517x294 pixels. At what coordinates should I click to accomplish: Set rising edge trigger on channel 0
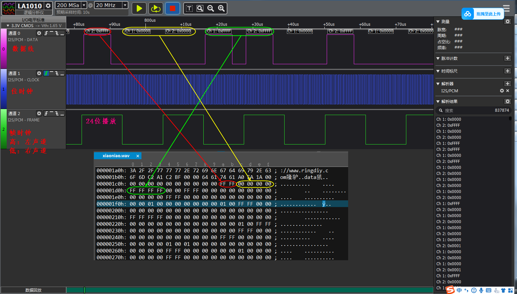tap(46, 33)
